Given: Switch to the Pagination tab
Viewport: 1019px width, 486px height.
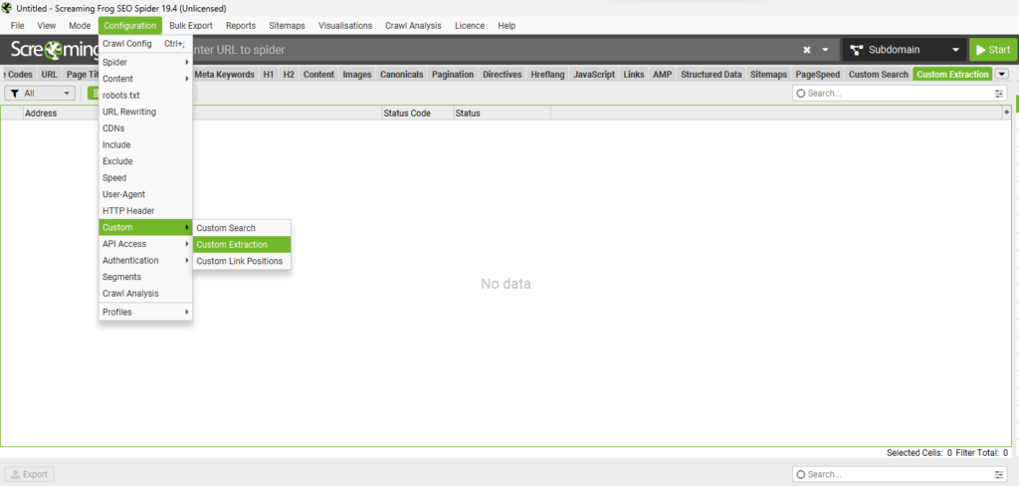Looking at the screenshot, I should click(x=453, y=75).
